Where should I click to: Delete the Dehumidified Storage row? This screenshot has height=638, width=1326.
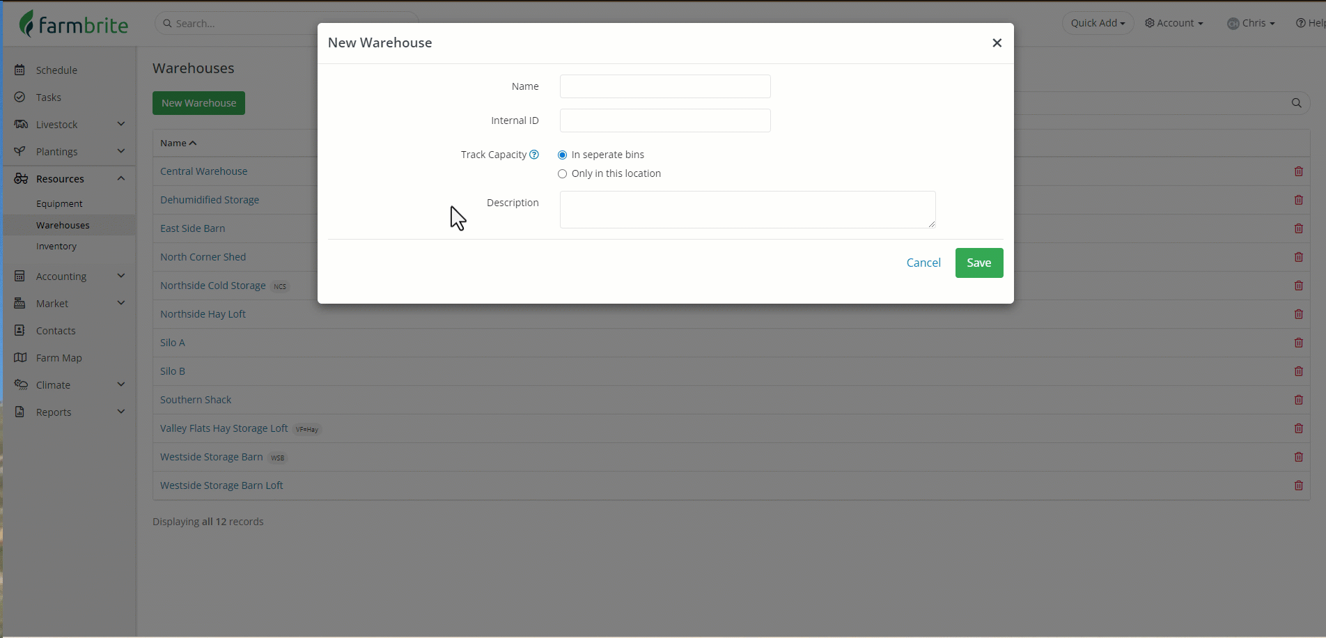click(x=1299, y=200)
